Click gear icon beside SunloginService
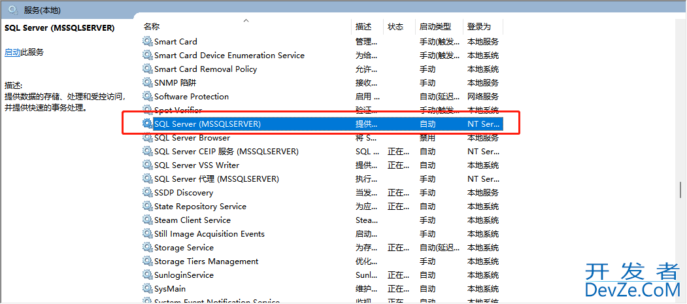The image size is (687, 304). 147,275
